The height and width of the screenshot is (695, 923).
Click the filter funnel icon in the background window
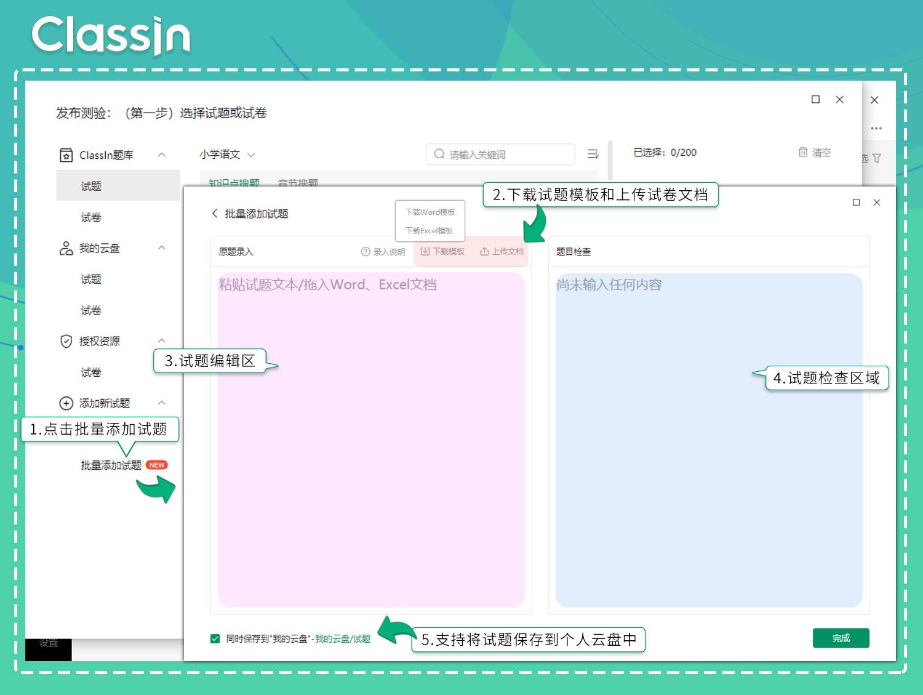coord(877,159)
